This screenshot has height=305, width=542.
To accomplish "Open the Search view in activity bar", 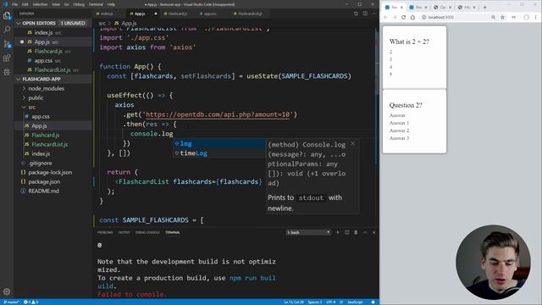I will coord(7,30).
